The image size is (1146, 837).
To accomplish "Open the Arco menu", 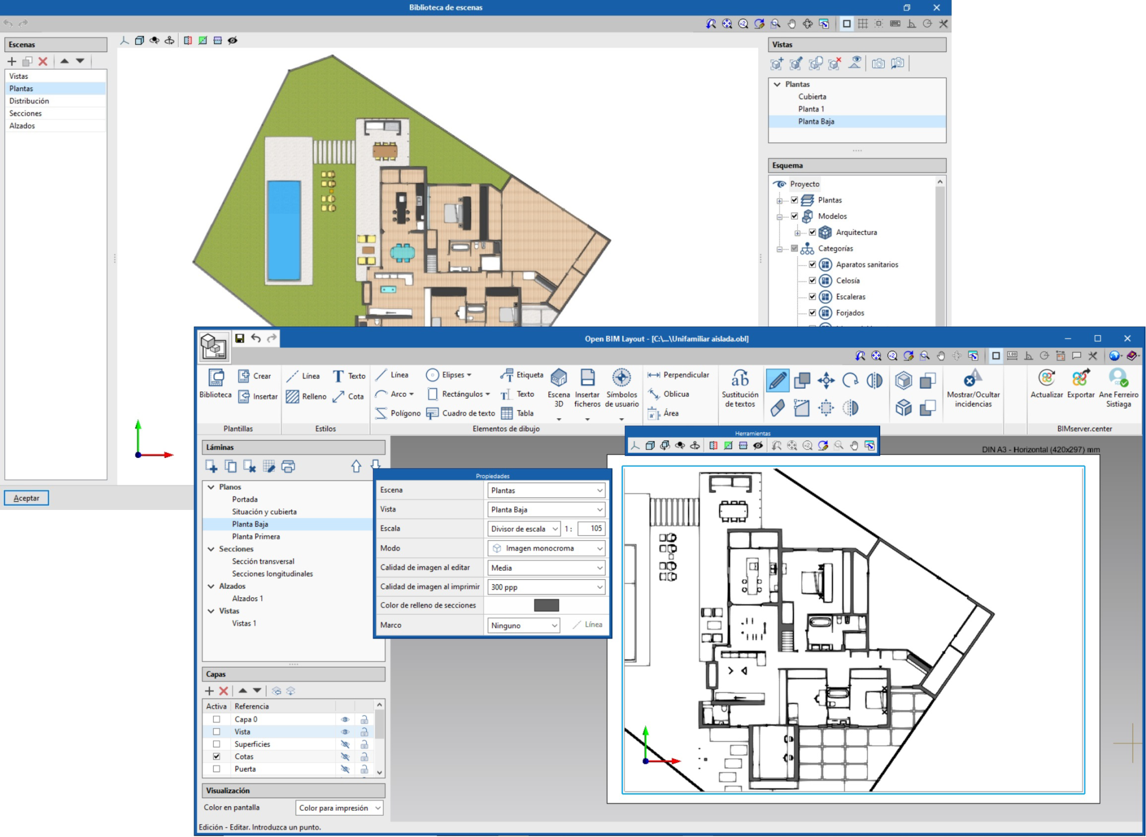I will (x=410, y=394).
